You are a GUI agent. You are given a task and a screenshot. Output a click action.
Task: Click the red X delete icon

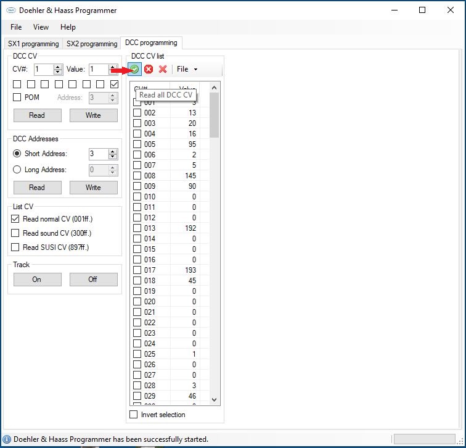tap(163, 69)
